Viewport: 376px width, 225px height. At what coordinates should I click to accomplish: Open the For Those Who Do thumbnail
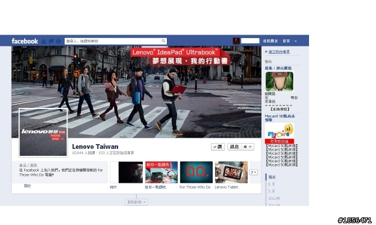point(196,172)
